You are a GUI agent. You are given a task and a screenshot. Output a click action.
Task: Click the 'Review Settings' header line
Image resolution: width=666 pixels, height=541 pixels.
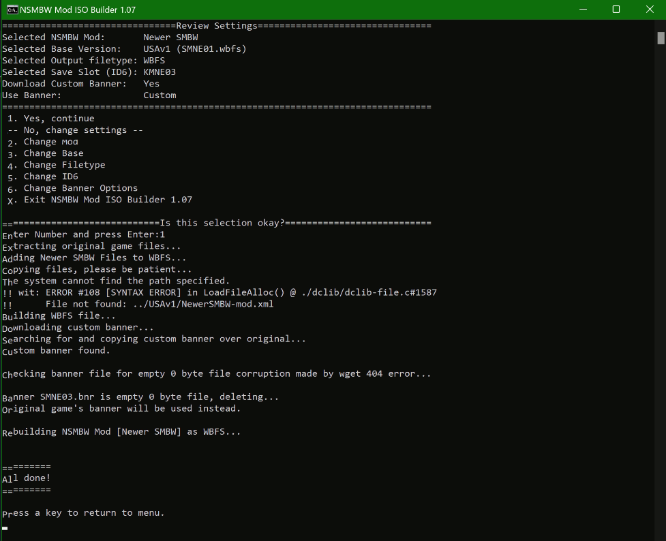[x=217, y=26]
